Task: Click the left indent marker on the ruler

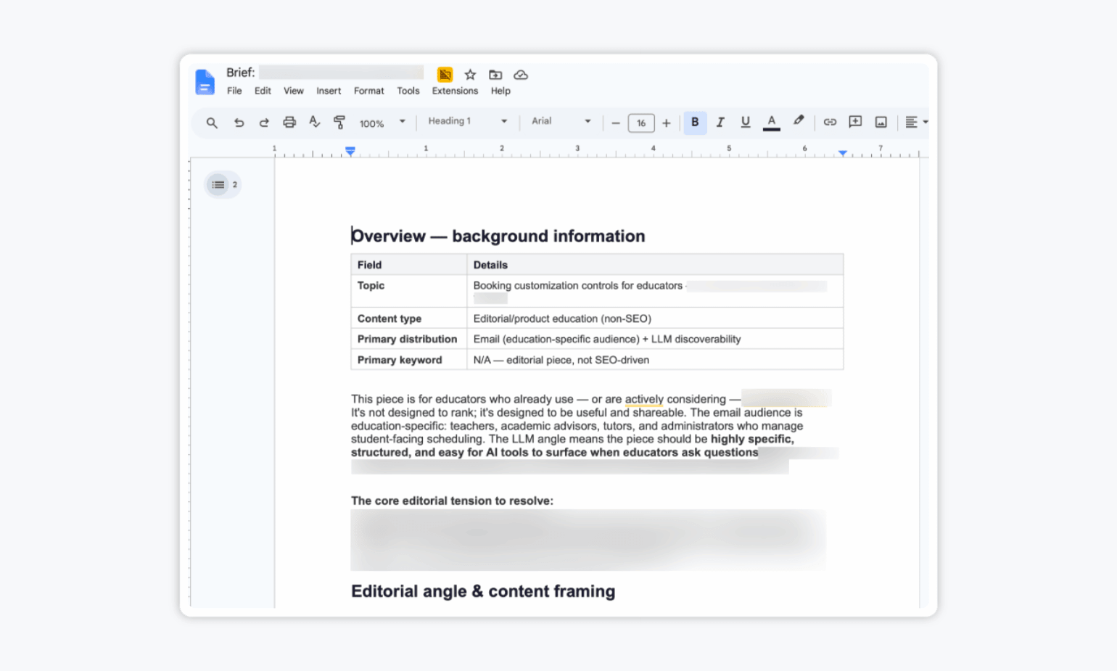Action: 350,151
